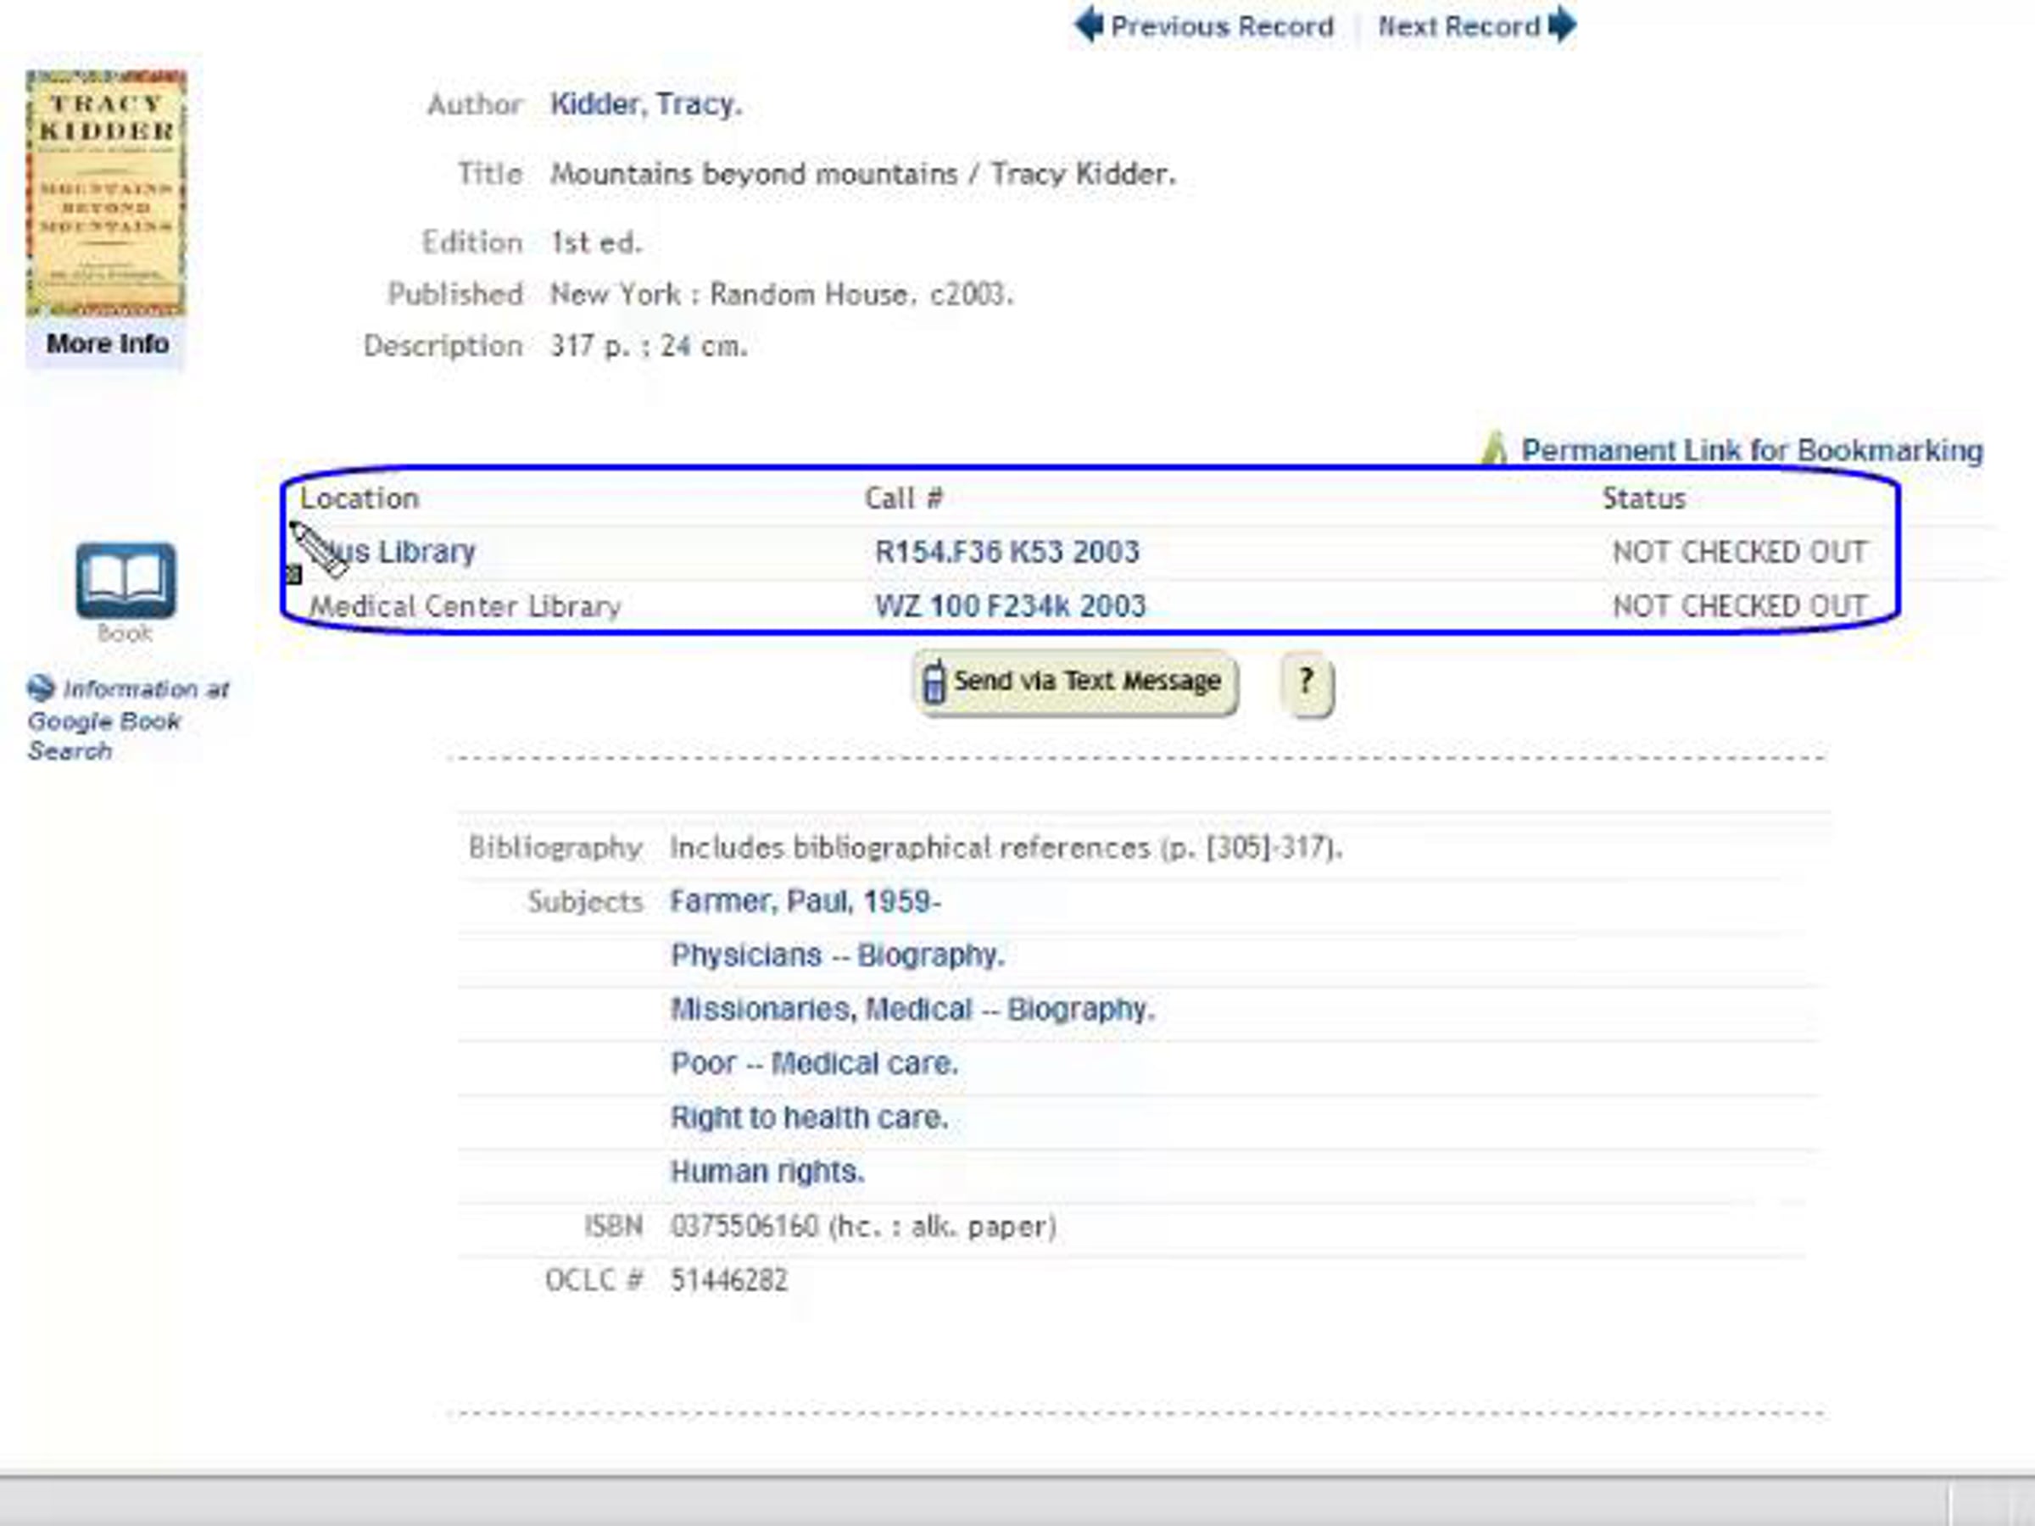The width and height of the screenshot is (2035, 1526).
Task: Open subject Farmer, Paul, 1959-
Action: [x=805, y=901]
